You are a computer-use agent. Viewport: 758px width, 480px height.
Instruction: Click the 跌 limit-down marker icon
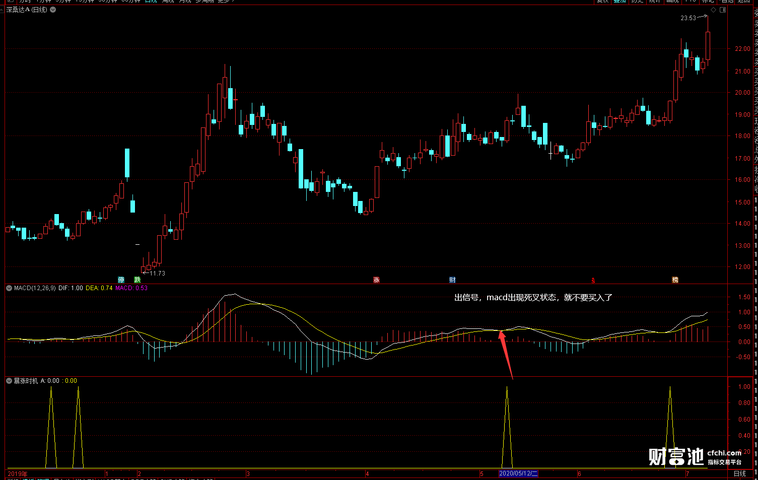pyautogui.click(x=137, y=280)
